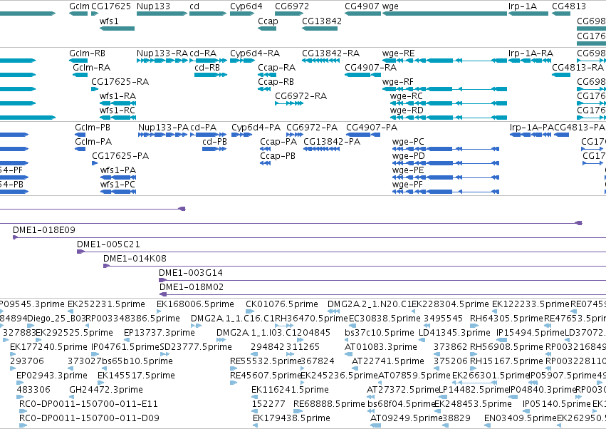
Task: Select the Nup133-PA protein feature
Action: point(162,135)
